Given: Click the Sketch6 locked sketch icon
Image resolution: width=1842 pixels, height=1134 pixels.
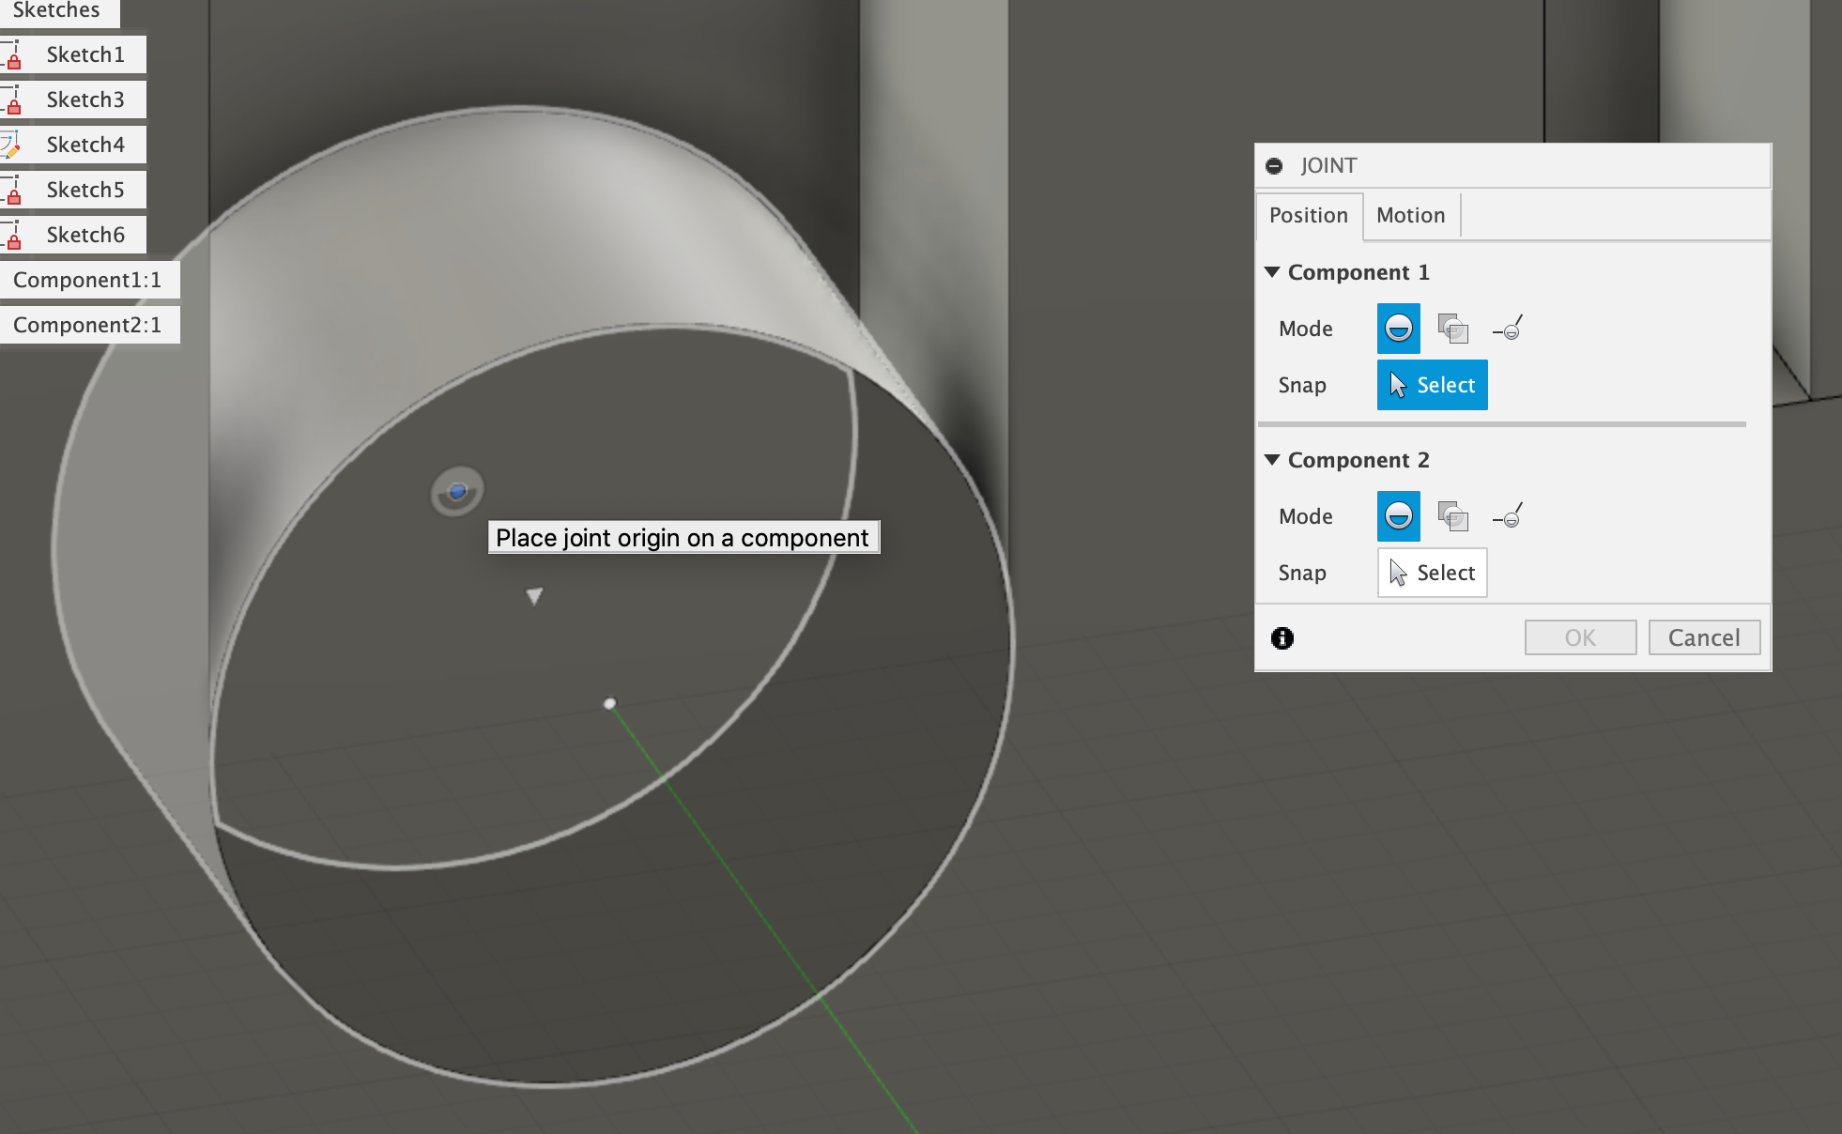Looking at the screenshot, I should pos(12,235).
